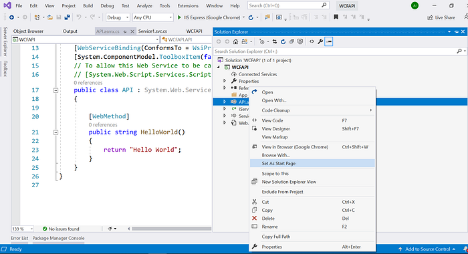Toggle auto-hide pin on Solution Explorer
Screen dimensions: 468x254
(456, 31)
